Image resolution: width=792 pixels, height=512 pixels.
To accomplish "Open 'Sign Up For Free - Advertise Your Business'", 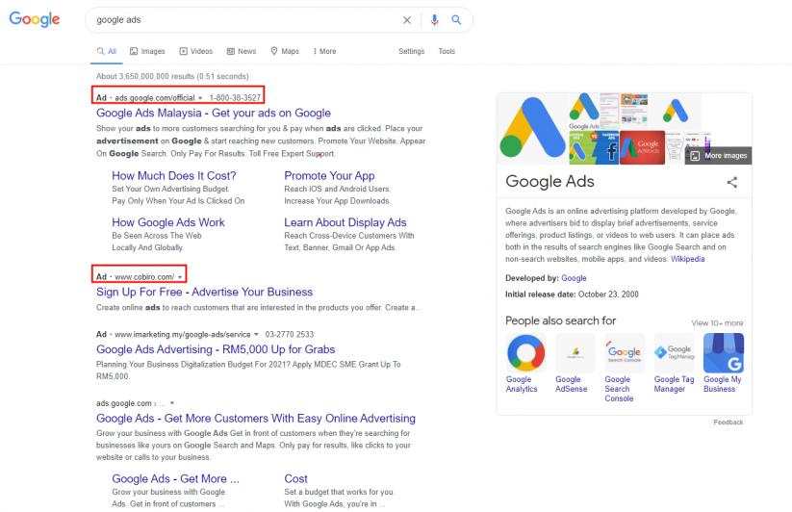I will 205,292.
